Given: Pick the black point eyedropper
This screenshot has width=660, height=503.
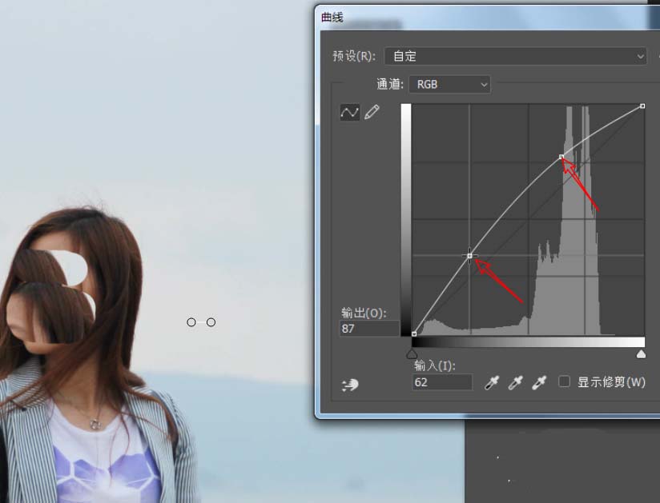Looking at the screenshot, I should (492, 382).
